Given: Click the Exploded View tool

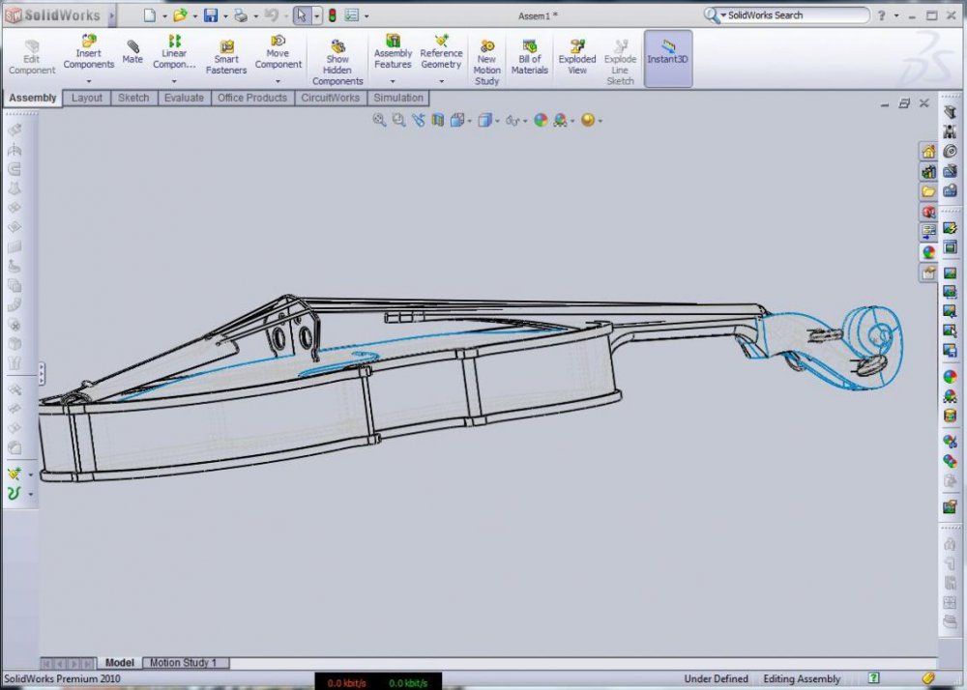Looking at the screenshot, I should click(x=577, y=58).
